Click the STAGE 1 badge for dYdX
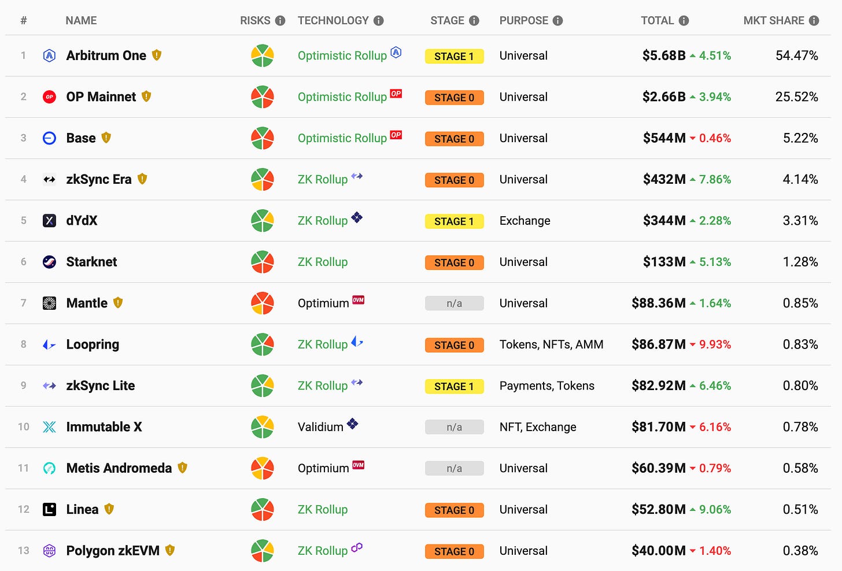842x571 pixels. tap(455, 221)
